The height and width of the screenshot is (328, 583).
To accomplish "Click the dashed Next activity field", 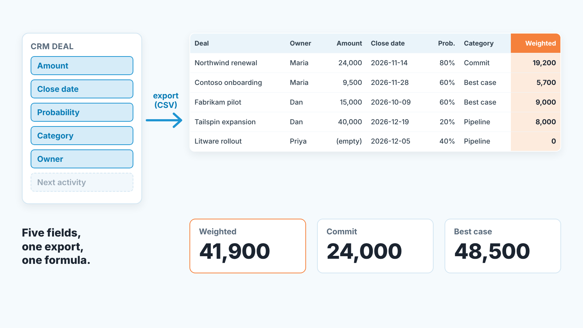I will pyautogui.click(x=82, y=182).
